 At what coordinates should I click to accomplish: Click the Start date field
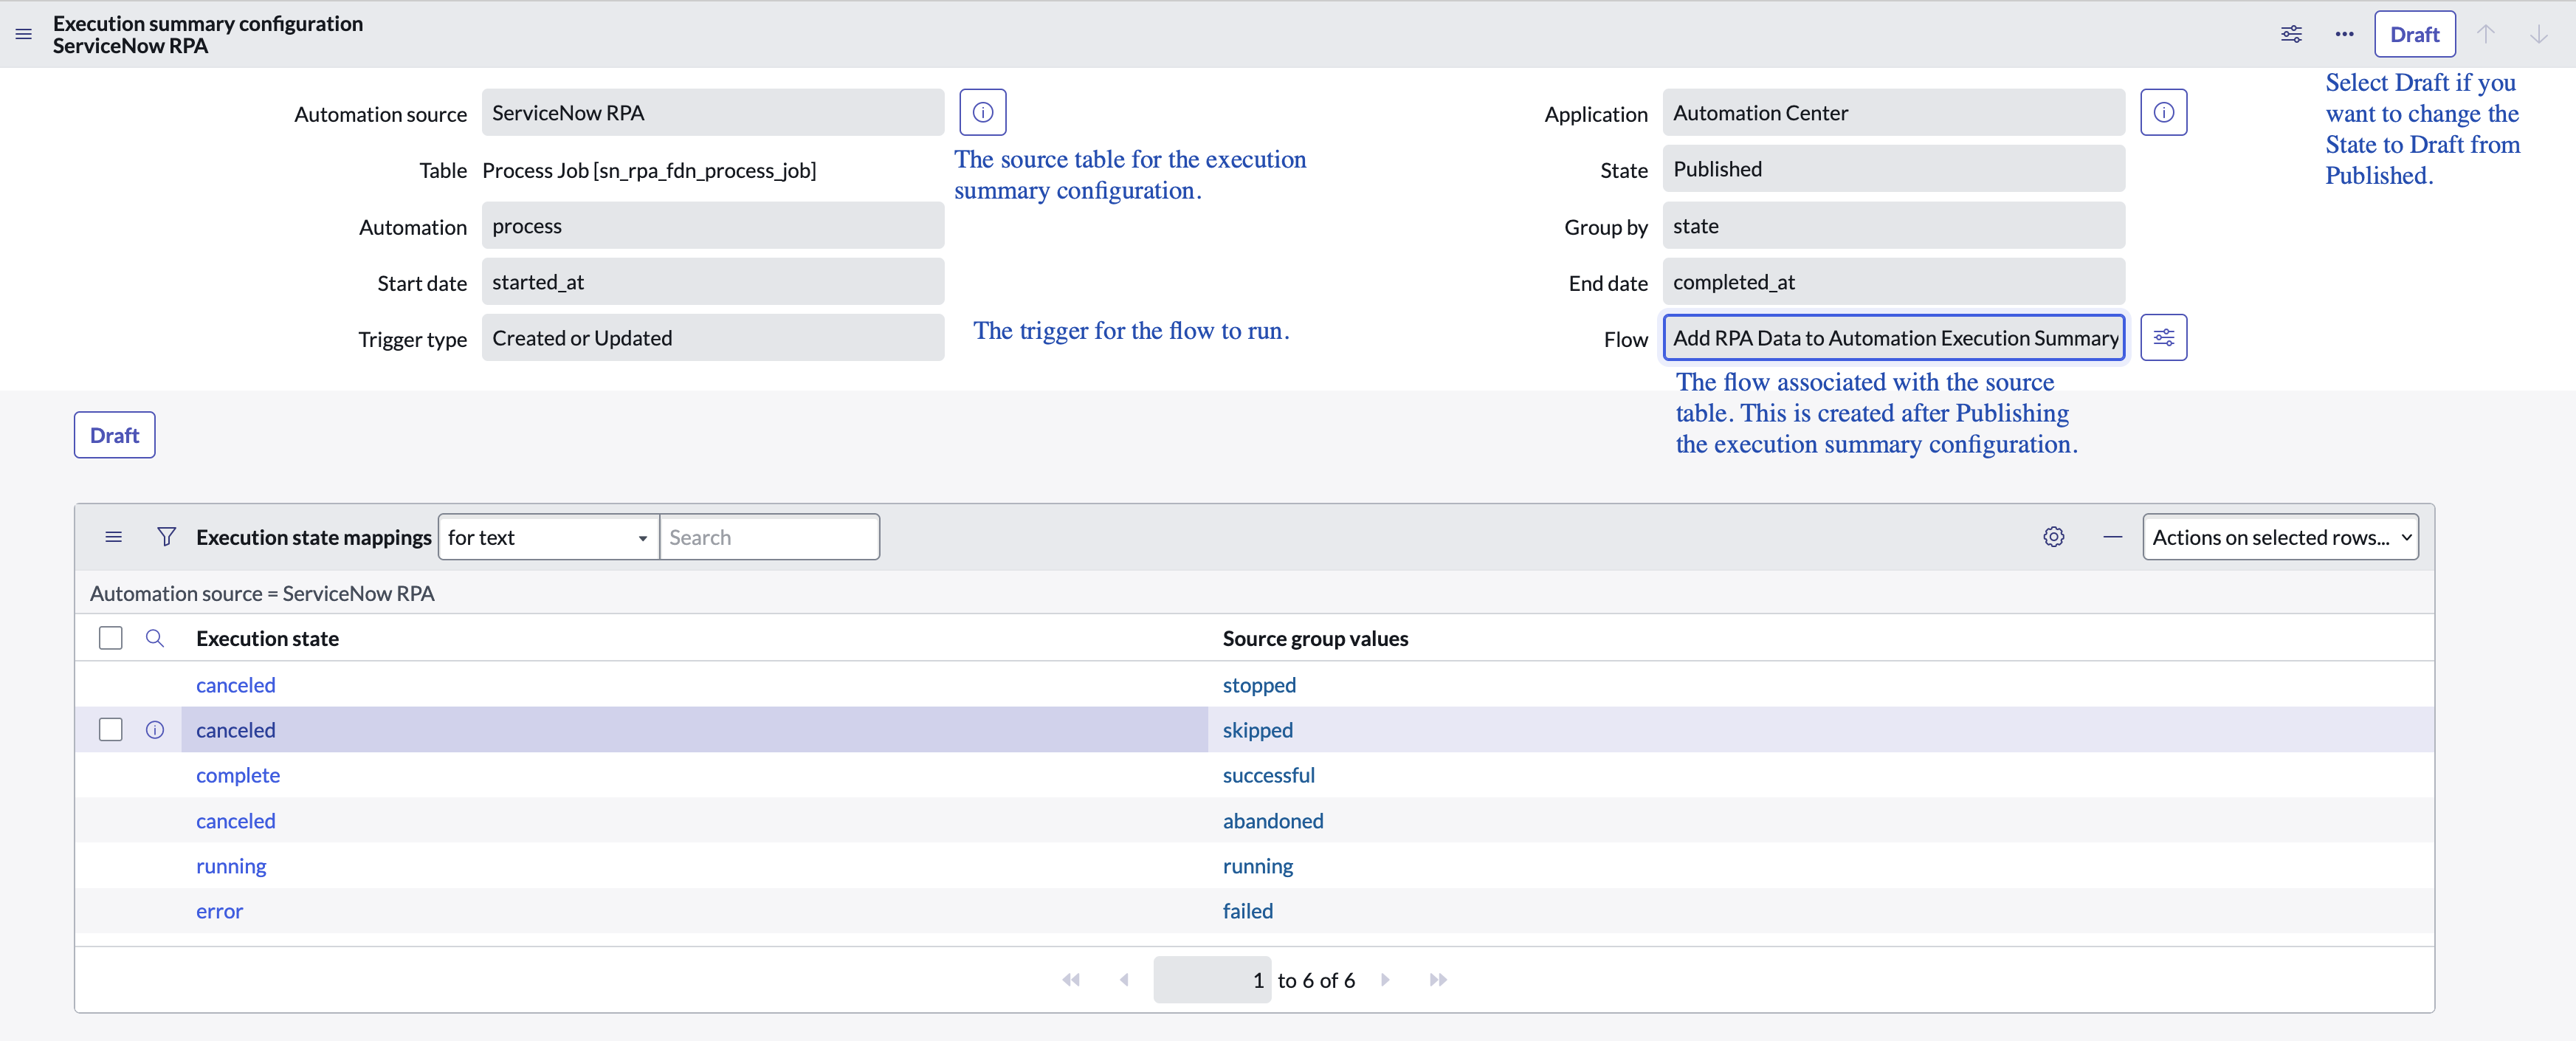coord(712,281)
